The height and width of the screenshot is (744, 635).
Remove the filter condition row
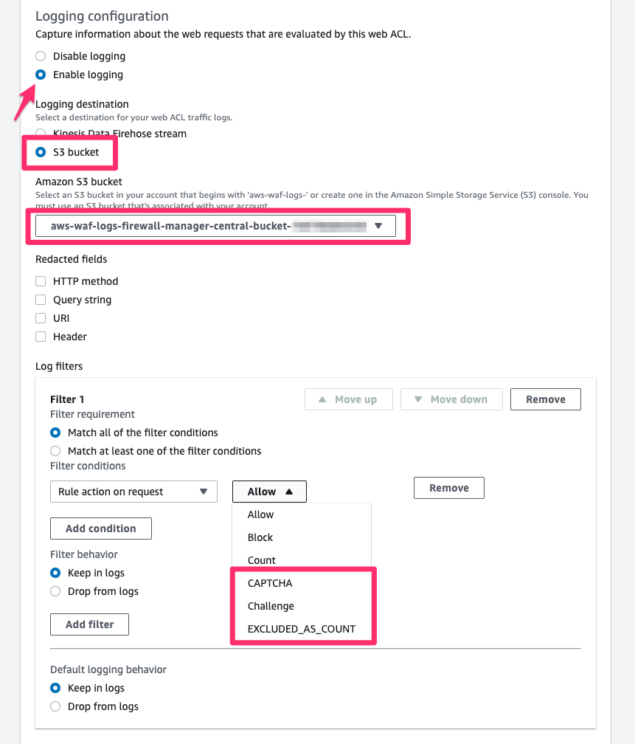click(x=449, y=488)
